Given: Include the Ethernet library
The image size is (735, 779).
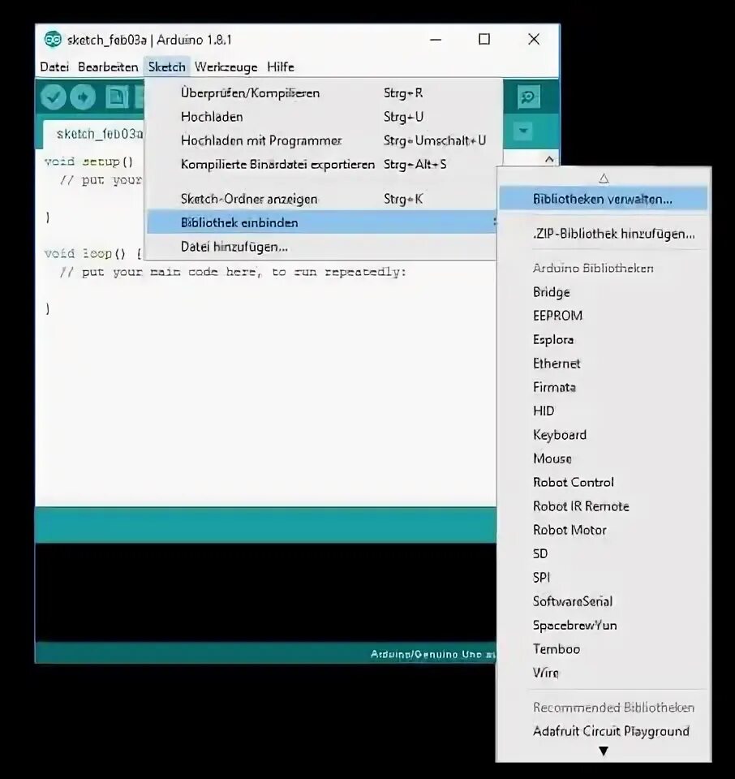Looking at the screenshot, I should (x=603, y=364).
